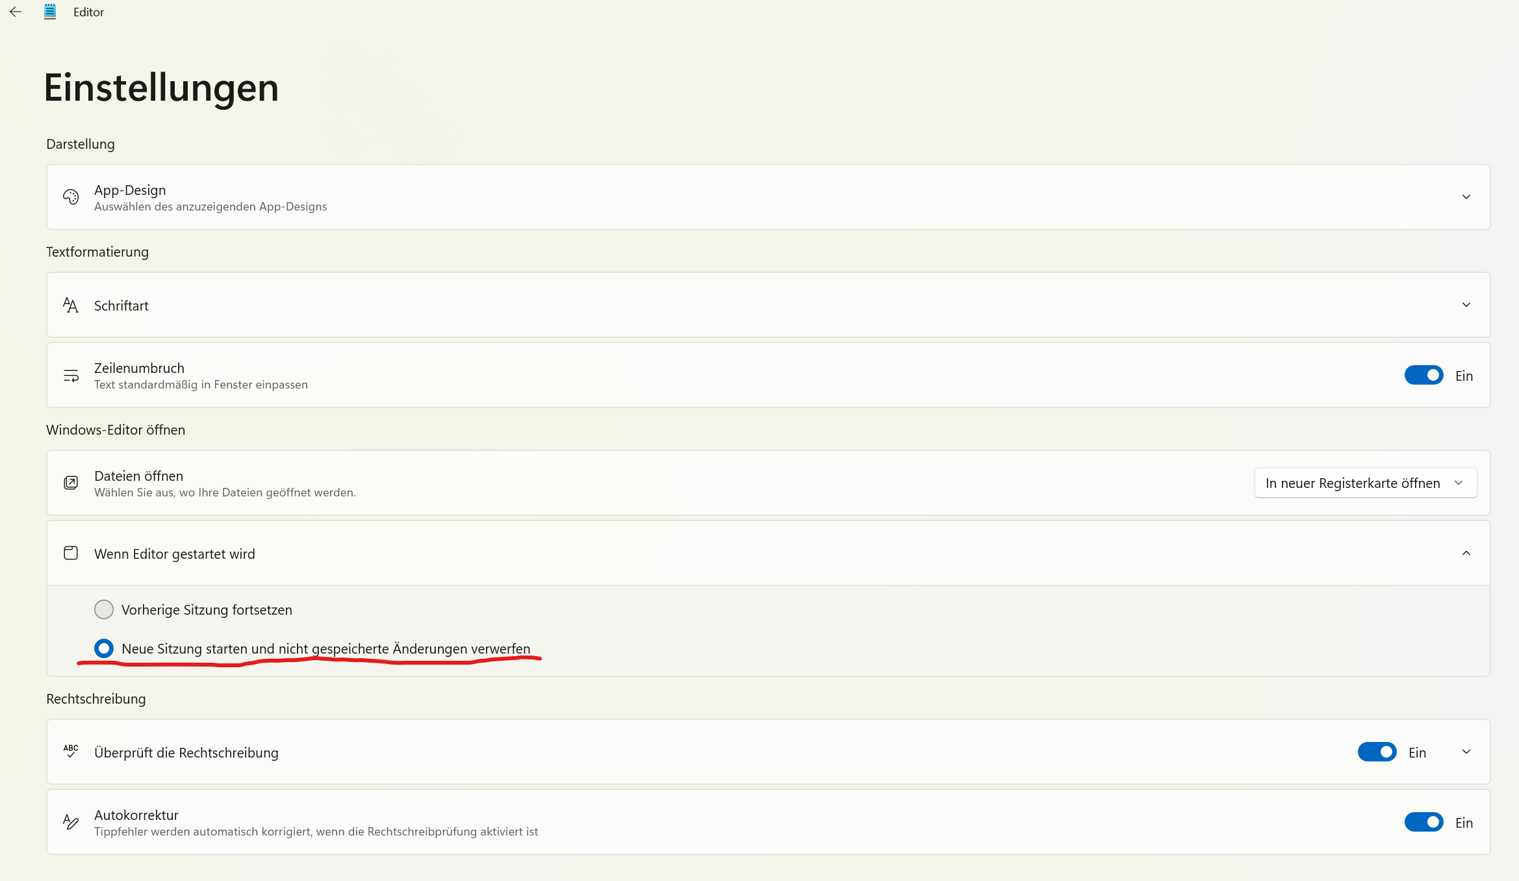Click the Autokorrektur pen icon

pos(71,822)
